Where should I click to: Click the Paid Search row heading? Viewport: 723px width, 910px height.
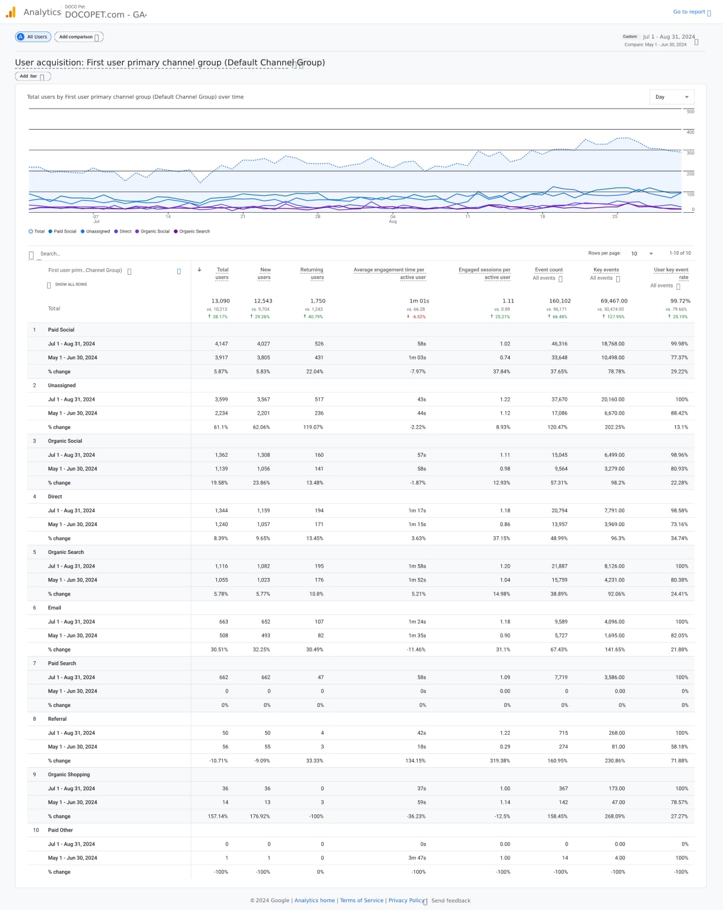pos(62,664)
